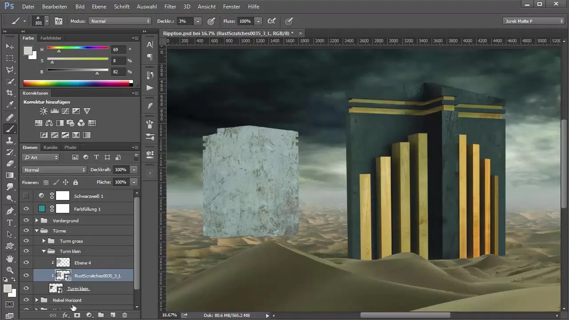Open the Fenster menu
Image resolution: width=569 pixels, height=320 pixels.
(x=232, y=7)
